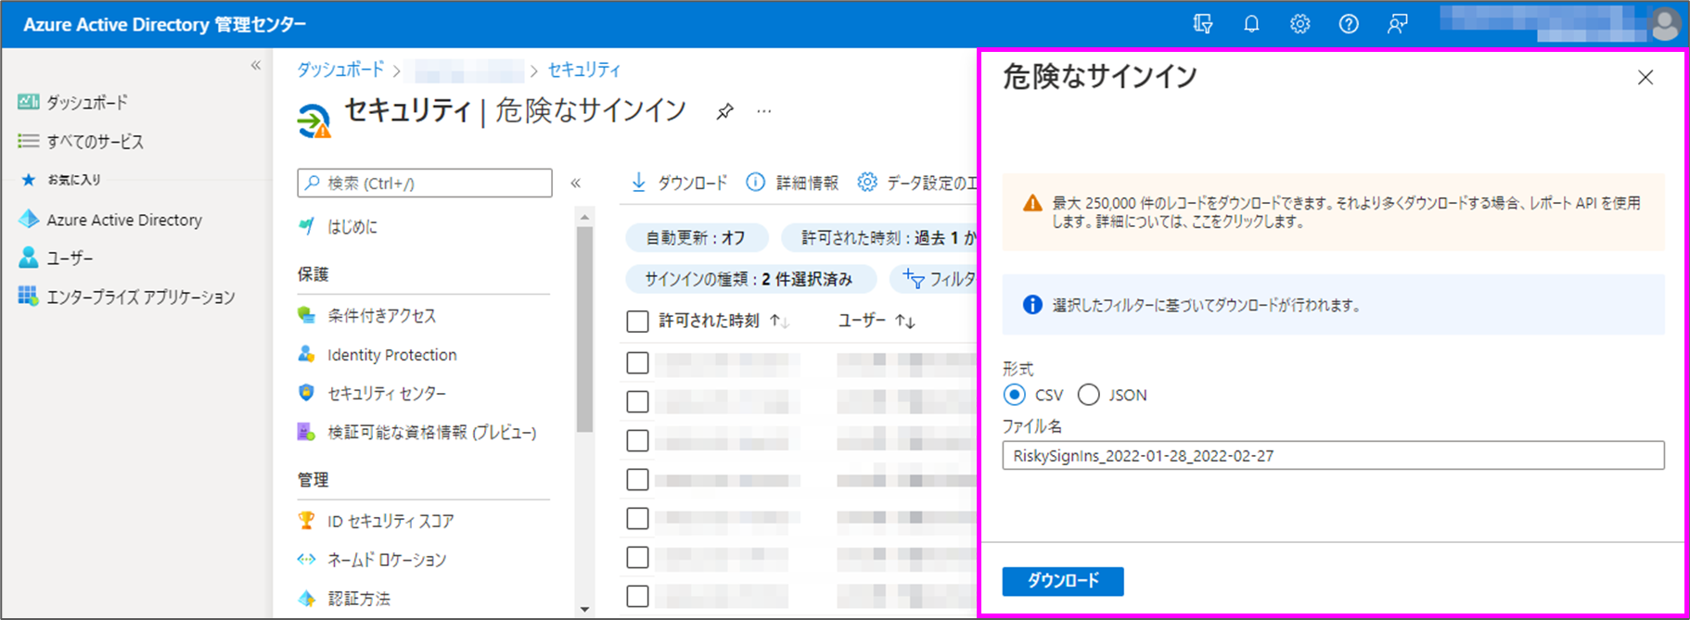Viewport: 1690px width, 620px height.
Task: Check the second row checkbox in sign-ins table
Action: point(637,402)
